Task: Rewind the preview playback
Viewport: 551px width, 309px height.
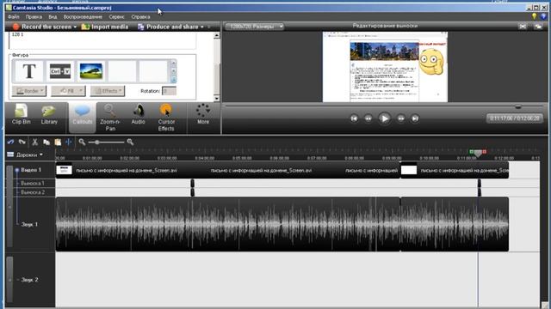Action: 368,118
